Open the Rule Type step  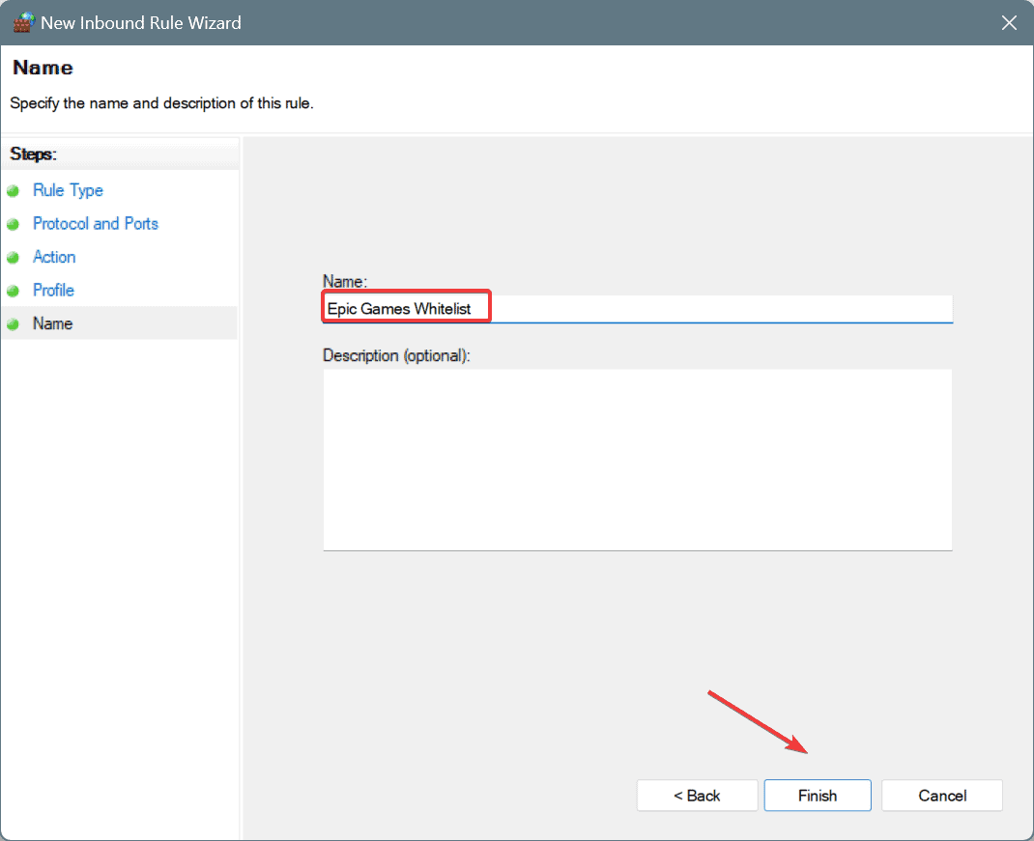pyautogui.click(x=68, y=190)
